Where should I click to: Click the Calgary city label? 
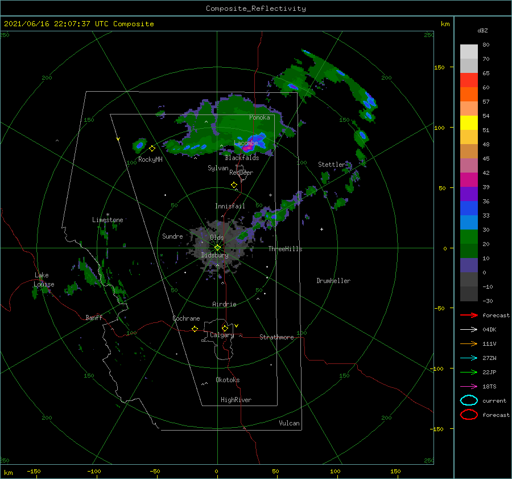click(222, 335)
